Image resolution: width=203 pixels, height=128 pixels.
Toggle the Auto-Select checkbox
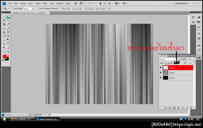13,8
